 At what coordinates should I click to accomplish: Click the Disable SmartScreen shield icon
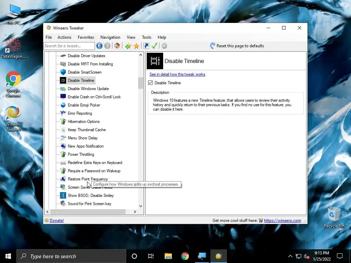[63, 72]
